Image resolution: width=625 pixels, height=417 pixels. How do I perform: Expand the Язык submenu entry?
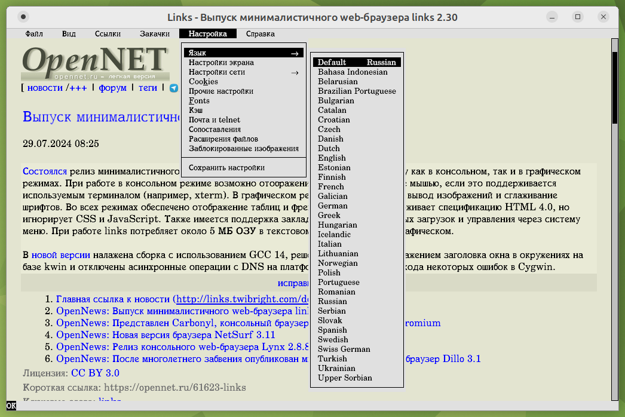[244, 53]
